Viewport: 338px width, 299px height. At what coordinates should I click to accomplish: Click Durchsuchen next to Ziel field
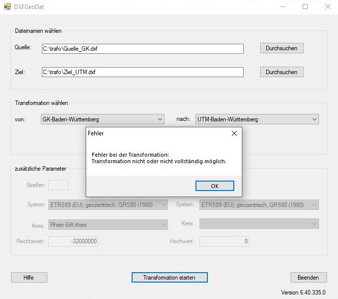(281, 72)
